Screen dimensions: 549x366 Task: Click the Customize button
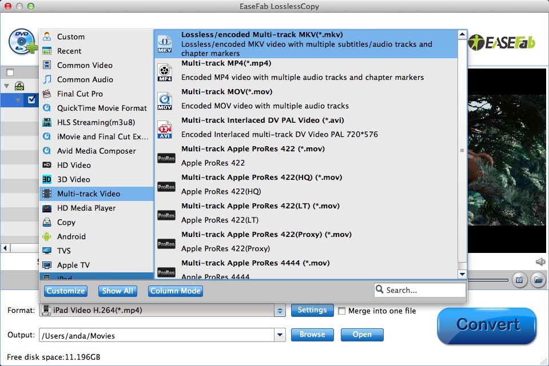click(x=65, y=291)
